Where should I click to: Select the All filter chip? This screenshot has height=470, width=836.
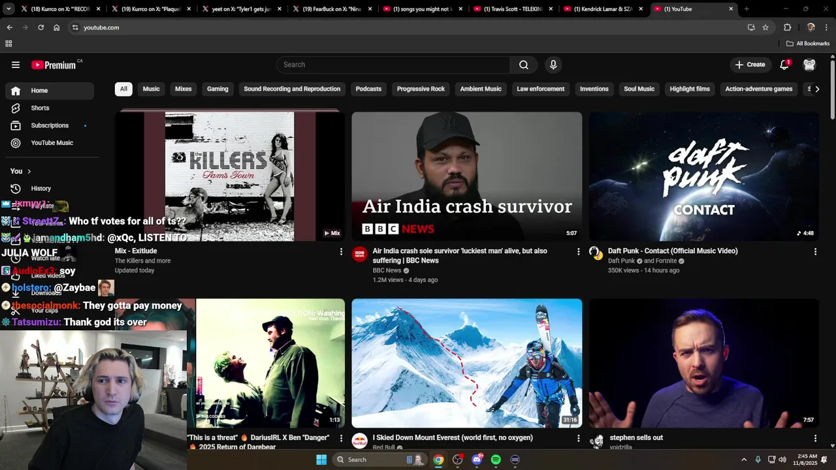tap(123, 89)
